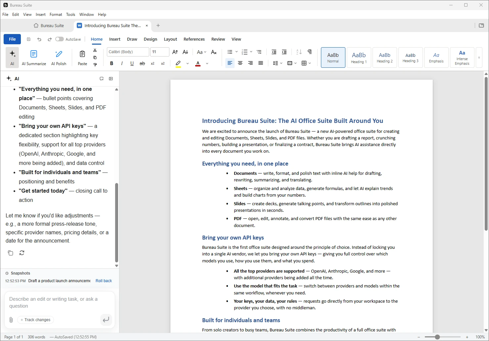Screen dimensions: 489x341
Task: Toggle paragraph marks display
Action: 309,52
